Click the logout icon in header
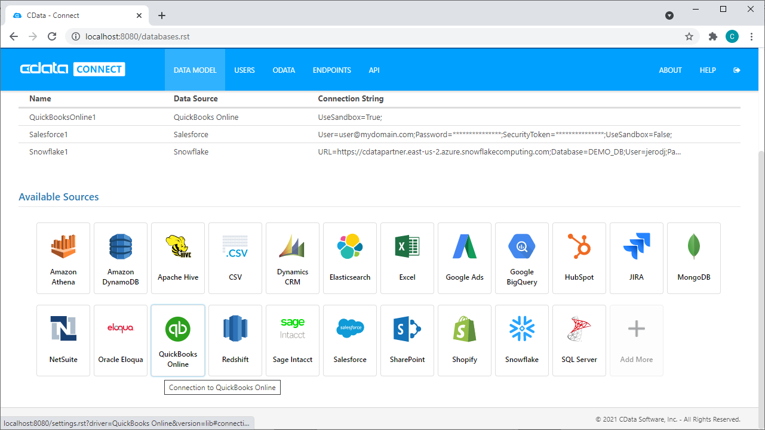765x430 pixels. [737, 70]
